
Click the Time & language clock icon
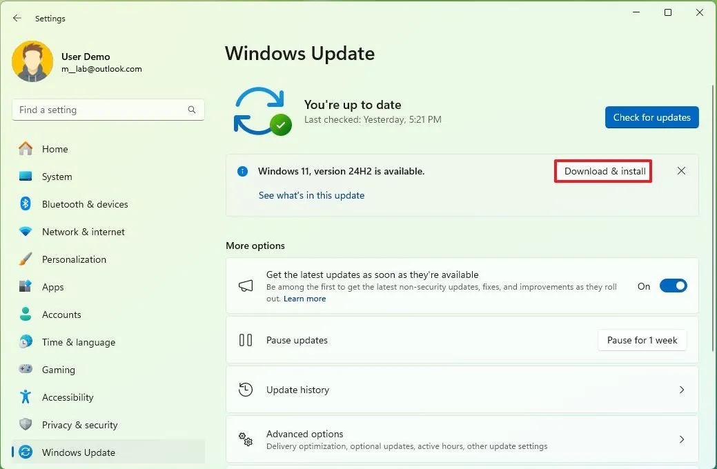pos(26,342)
